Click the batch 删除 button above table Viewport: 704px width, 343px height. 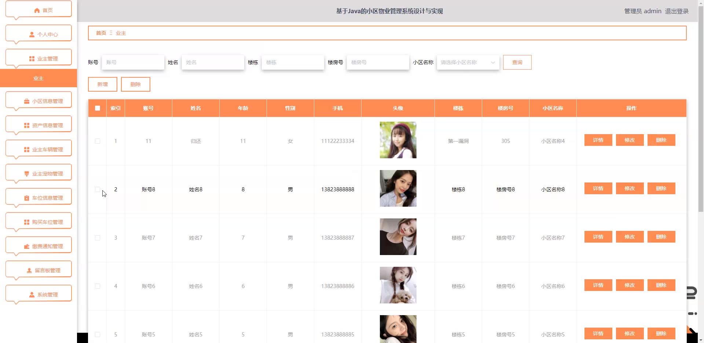(x=136, y=84)
